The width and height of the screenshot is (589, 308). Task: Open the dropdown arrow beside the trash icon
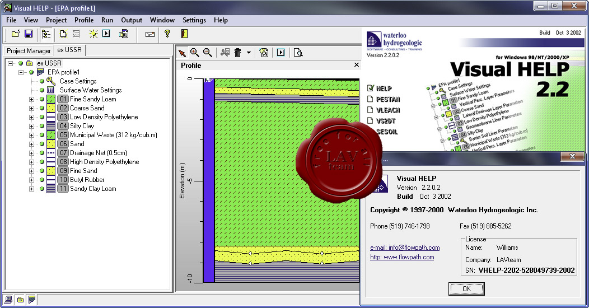coord(249,53)
